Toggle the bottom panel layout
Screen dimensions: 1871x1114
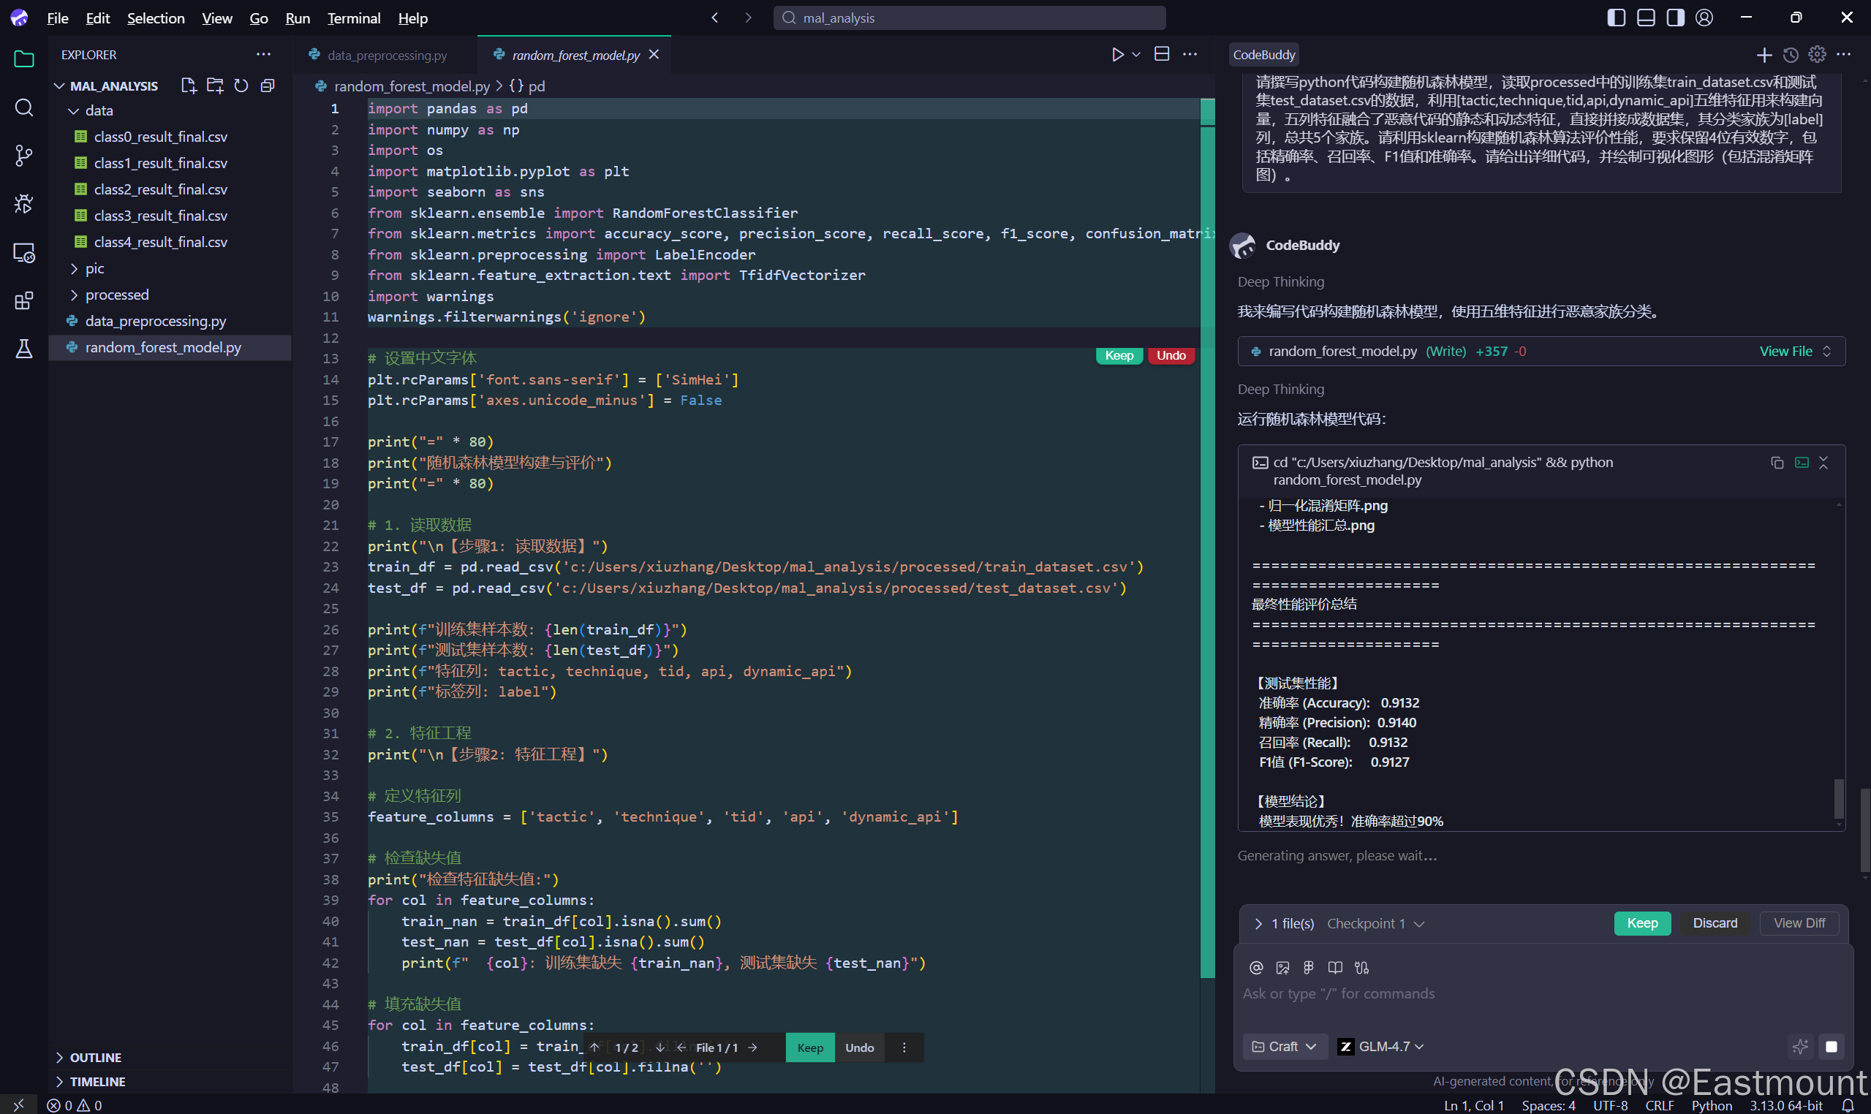pos(1646,18)
